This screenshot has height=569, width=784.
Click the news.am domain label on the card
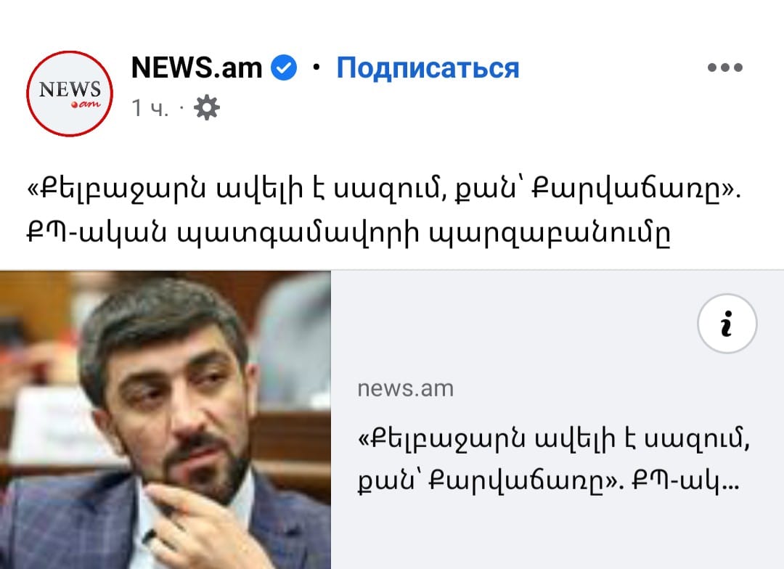406,388
